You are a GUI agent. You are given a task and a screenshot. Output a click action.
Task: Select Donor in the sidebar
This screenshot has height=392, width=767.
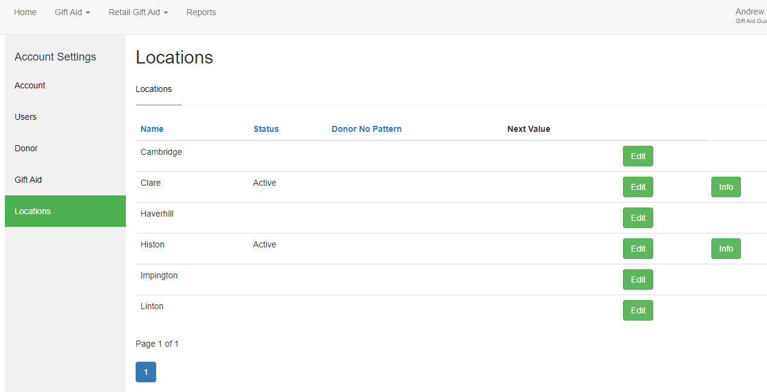[x=26, y=148]
